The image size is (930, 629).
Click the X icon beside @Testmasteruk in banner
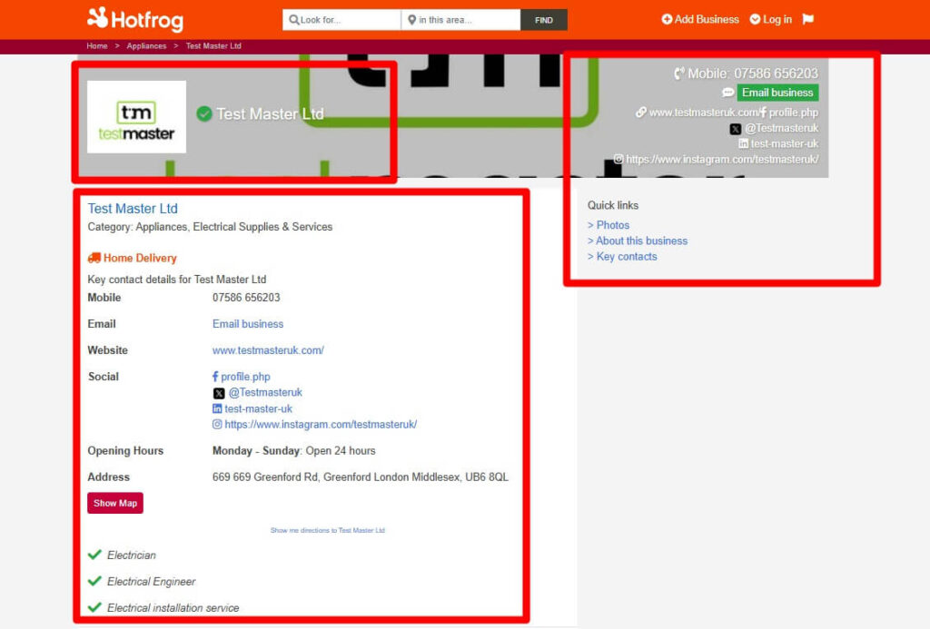(735, 129)
